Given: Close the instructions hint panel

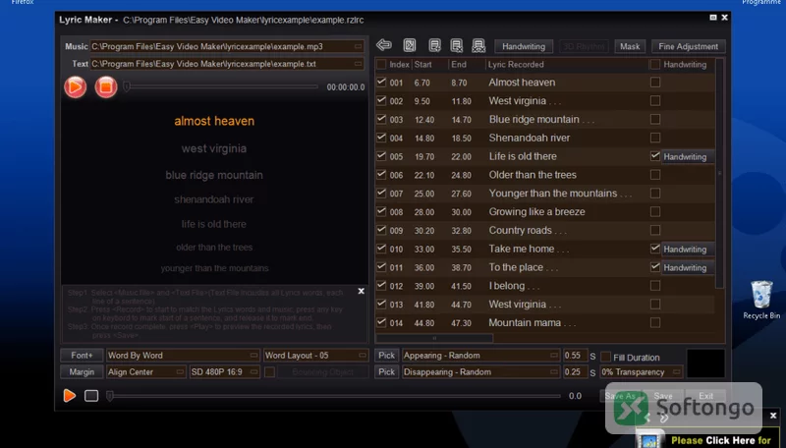Looking at the screenshot, I should pyautogui.click(x=361, y=291).
